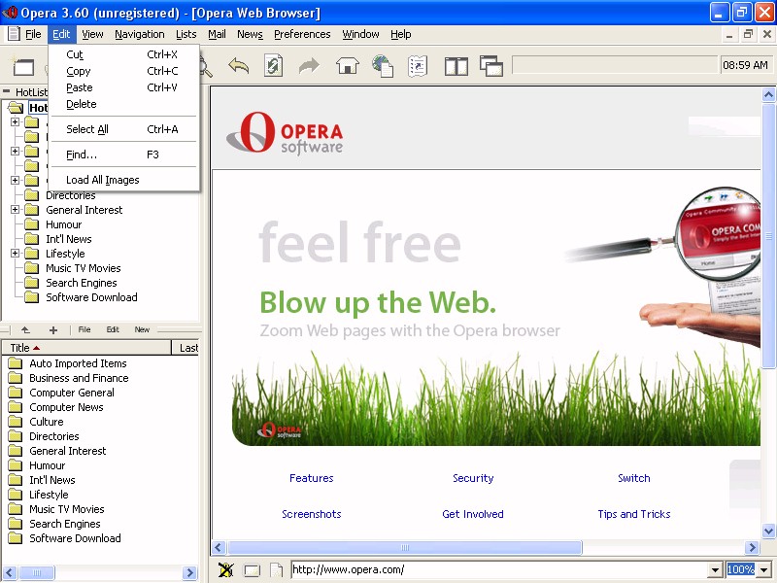777x583 pixels.
Task: Follow the Switch link
Action: click(x=634, y=478)
